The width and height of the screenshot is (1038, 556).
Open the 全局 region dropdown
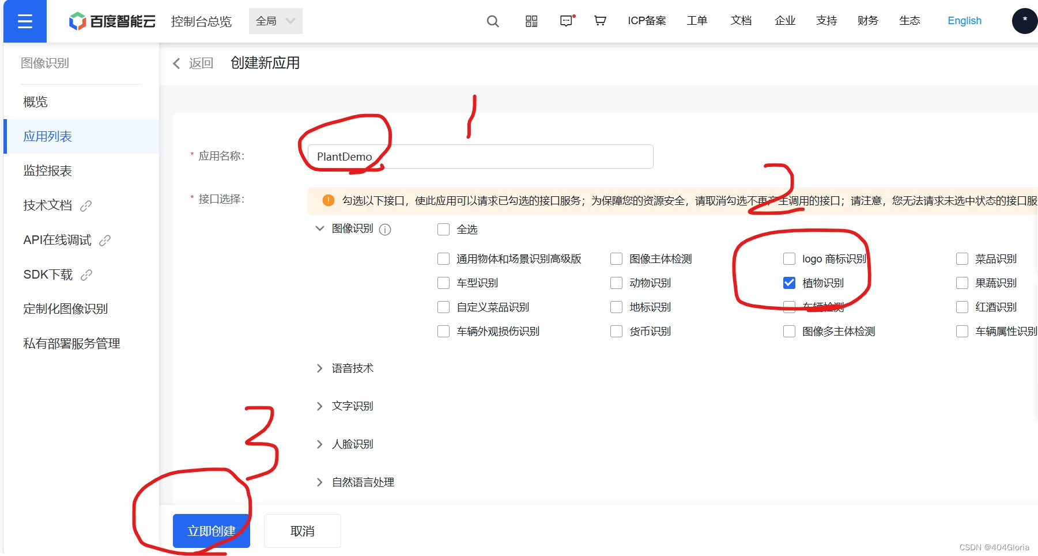pos(275,21)
